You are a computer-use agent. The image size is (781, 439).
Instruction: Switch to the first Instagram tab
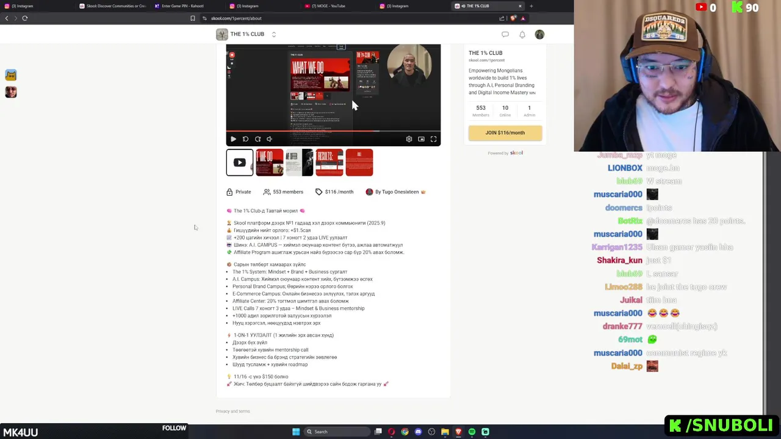pyautogui.click(x=37, y=6)
